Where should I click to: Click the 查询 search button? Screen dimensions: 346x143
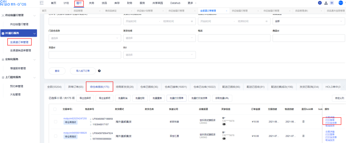57,71
